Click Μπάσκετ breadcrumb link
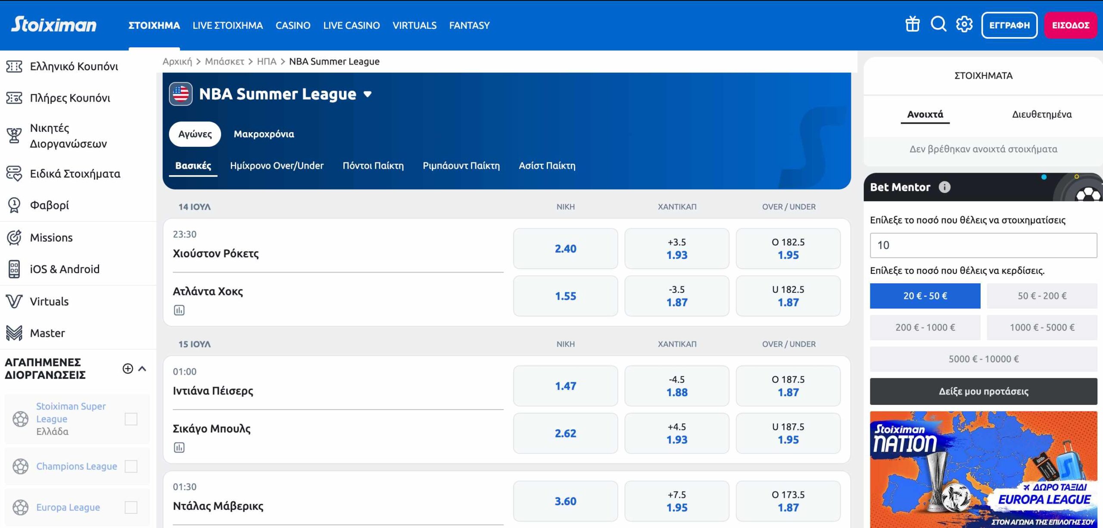Screen dimensions: 1103x528 224,61
